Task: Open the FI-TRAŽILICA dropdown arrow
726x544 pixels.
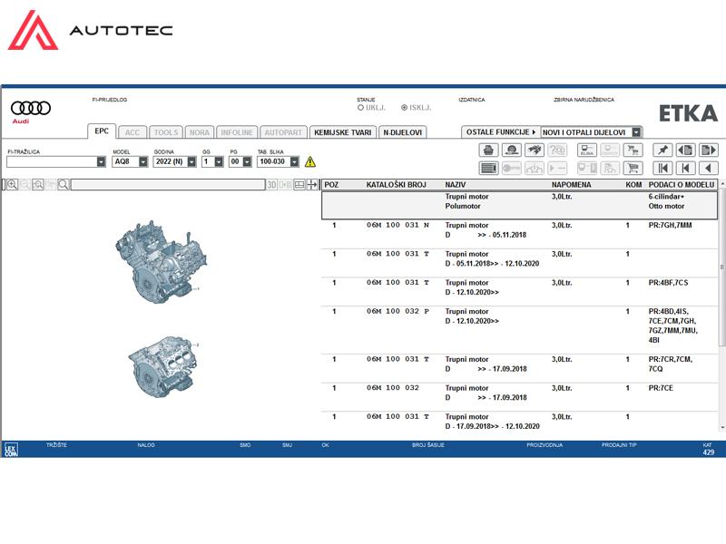Action: click(x=101, y=161)
